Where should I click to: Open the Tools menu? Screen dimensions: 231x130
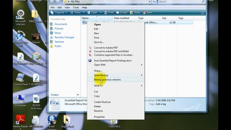point(76,7)
